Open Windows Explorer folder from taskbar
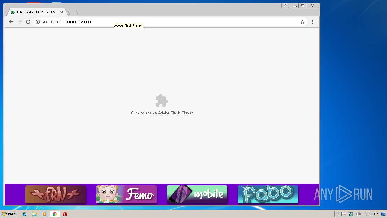 tap(34, 214)
